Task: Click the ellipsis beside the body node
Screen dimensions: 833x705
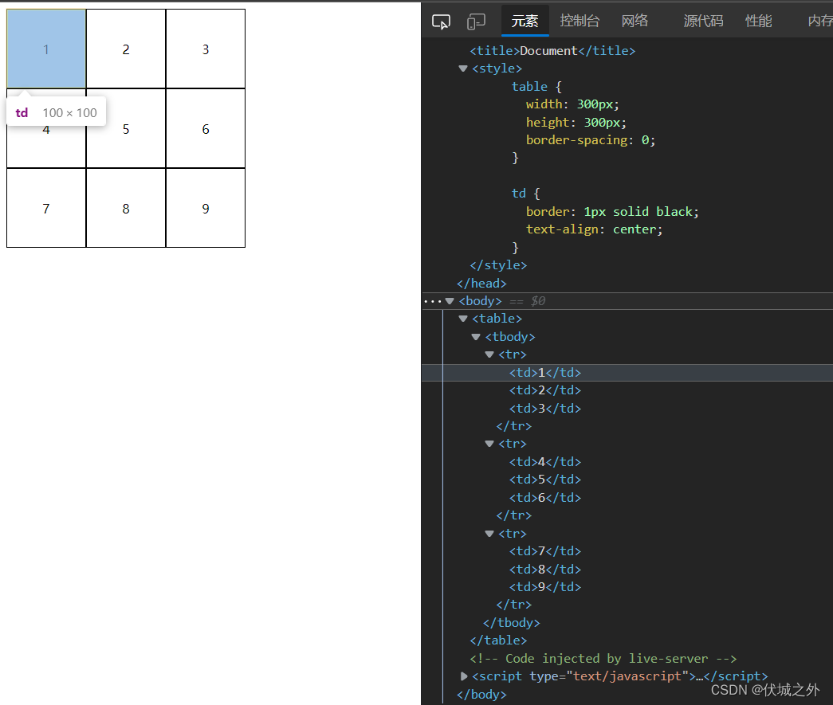Action: pos(432,302)
